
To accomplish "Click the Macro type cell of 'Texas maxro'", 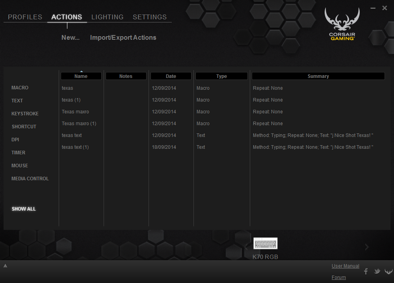I will (x=203, y=112).
